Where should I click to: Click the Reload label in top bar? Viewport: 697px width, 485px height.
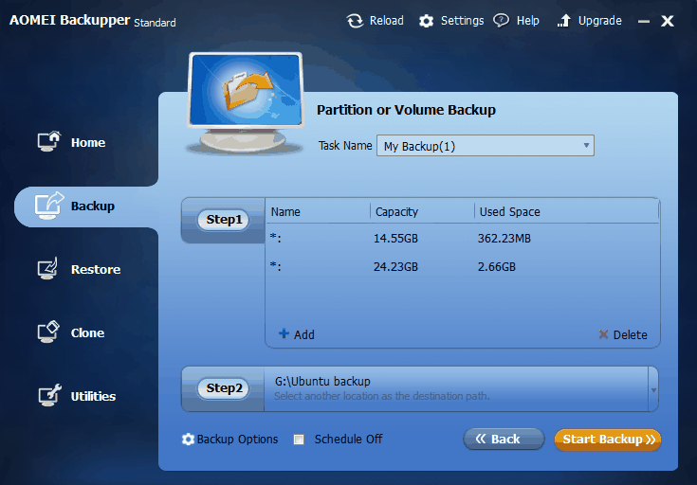coord(386,21)
